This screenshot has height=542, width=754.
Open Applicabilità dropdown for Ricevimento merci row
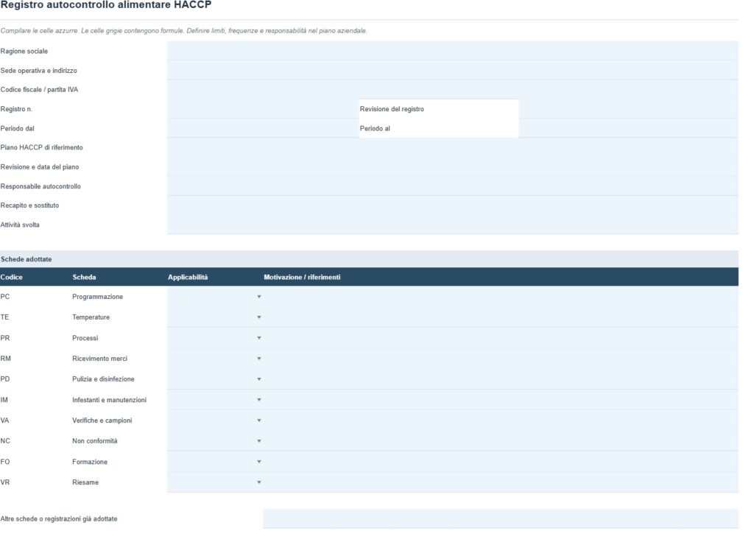click(258, 359)
